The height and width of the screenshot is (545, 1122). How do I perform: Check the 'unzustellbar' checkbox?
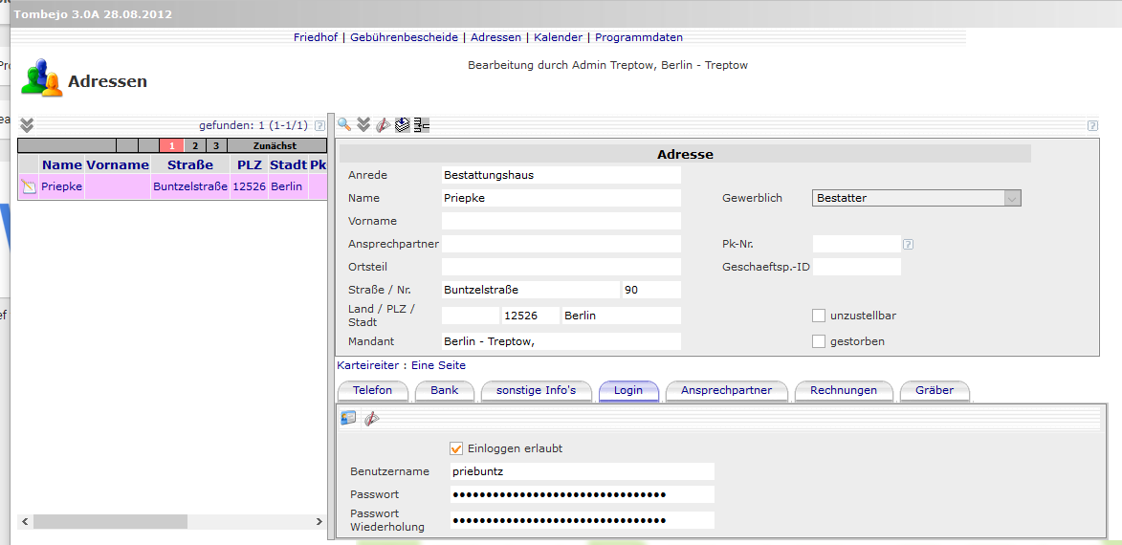pyautogui.click(x=818, y=316)
